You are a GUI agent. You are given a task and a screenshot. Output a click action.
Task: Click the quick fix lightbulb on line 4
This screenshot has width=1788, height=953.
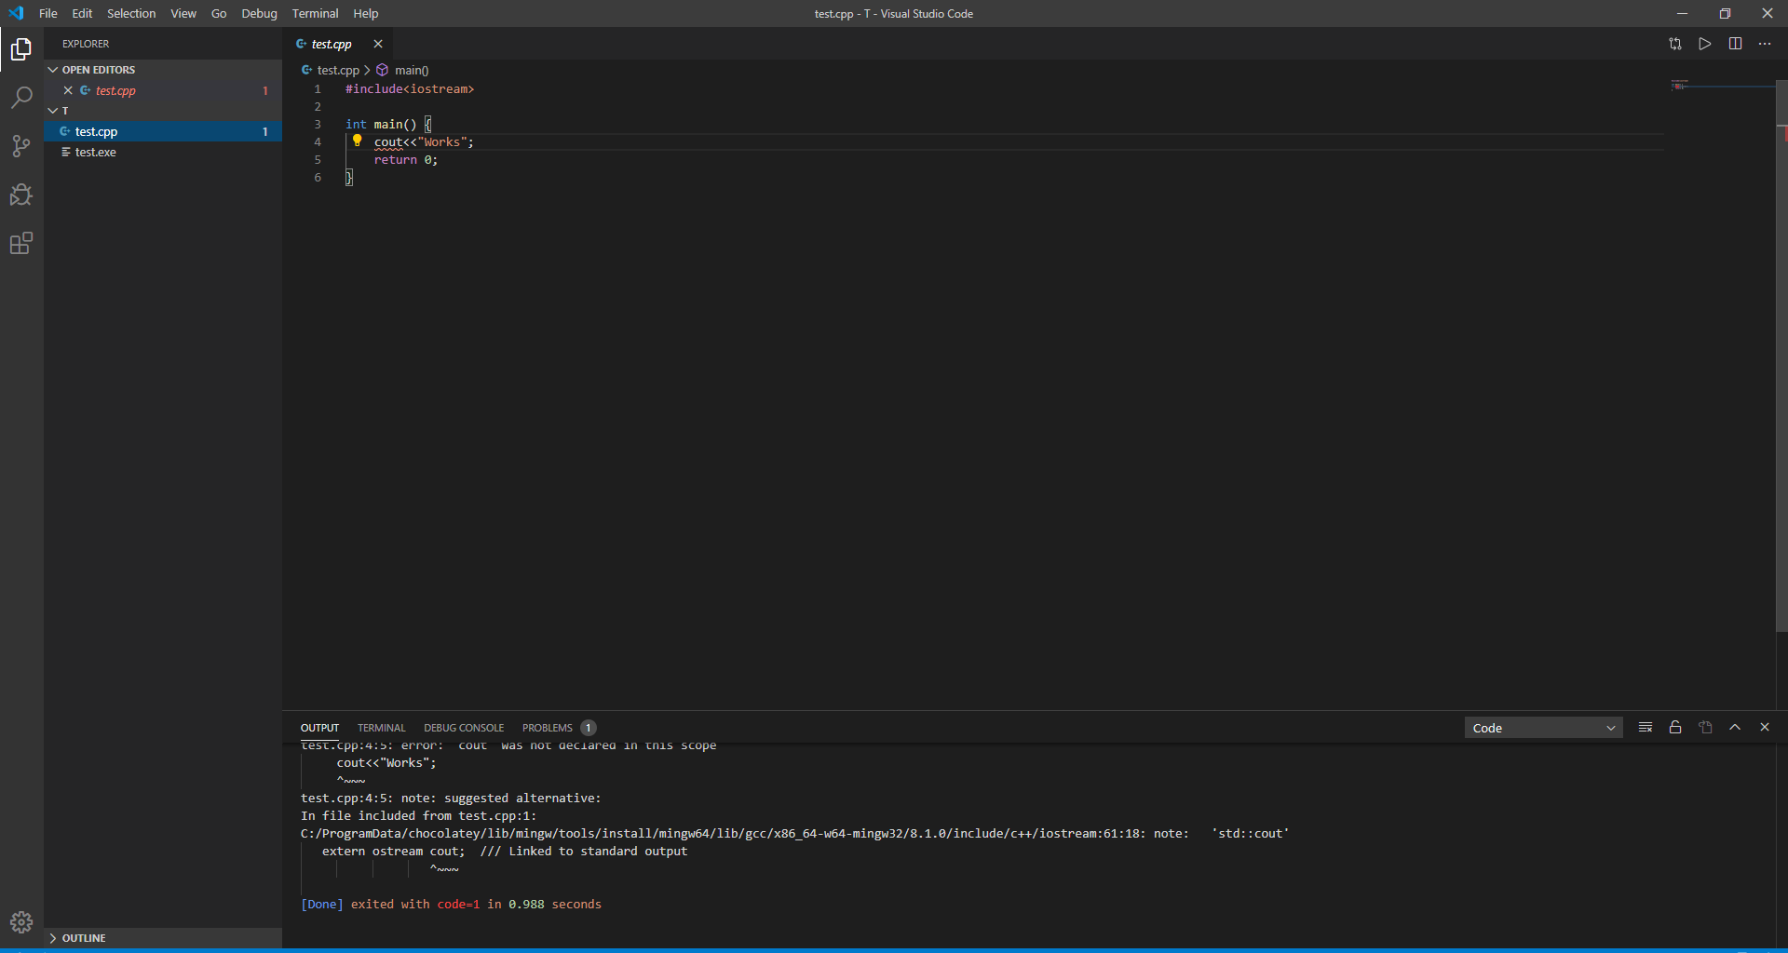pyautogui.click(x=358, y=141)
